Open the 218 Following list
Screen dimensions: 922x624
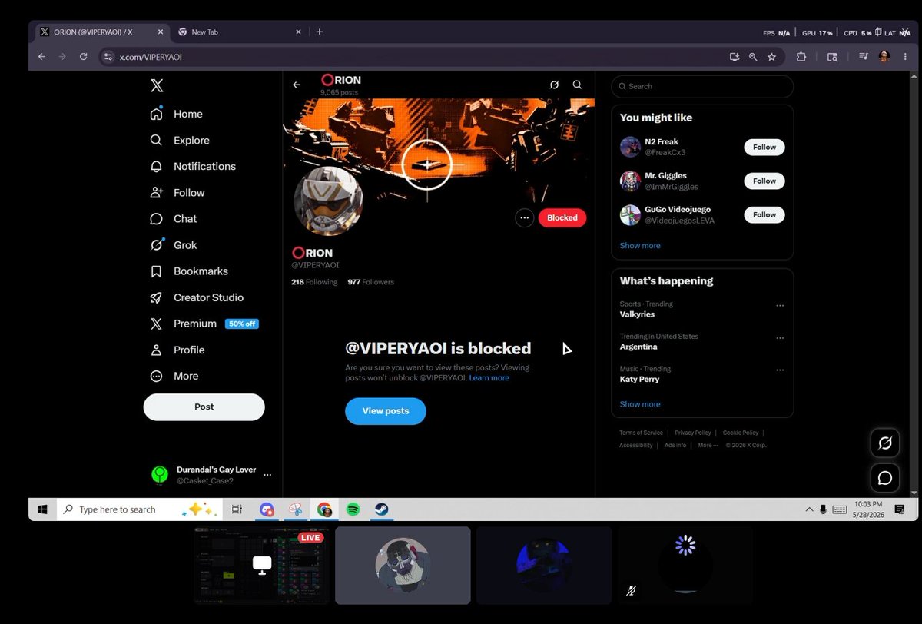click(x=314, y=282)
